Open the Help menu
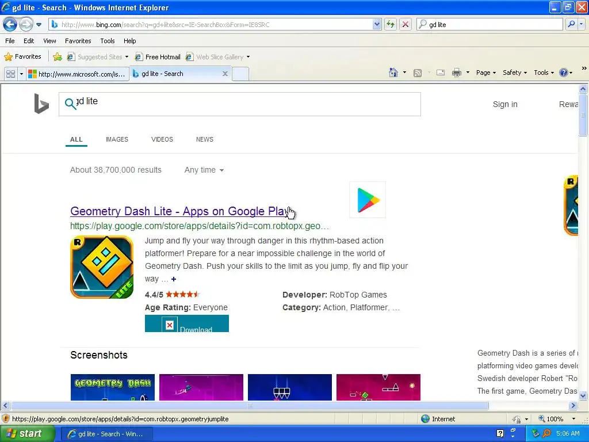This screenshot has height=442, width=589. pyautogui.click(x=129, y=41)
